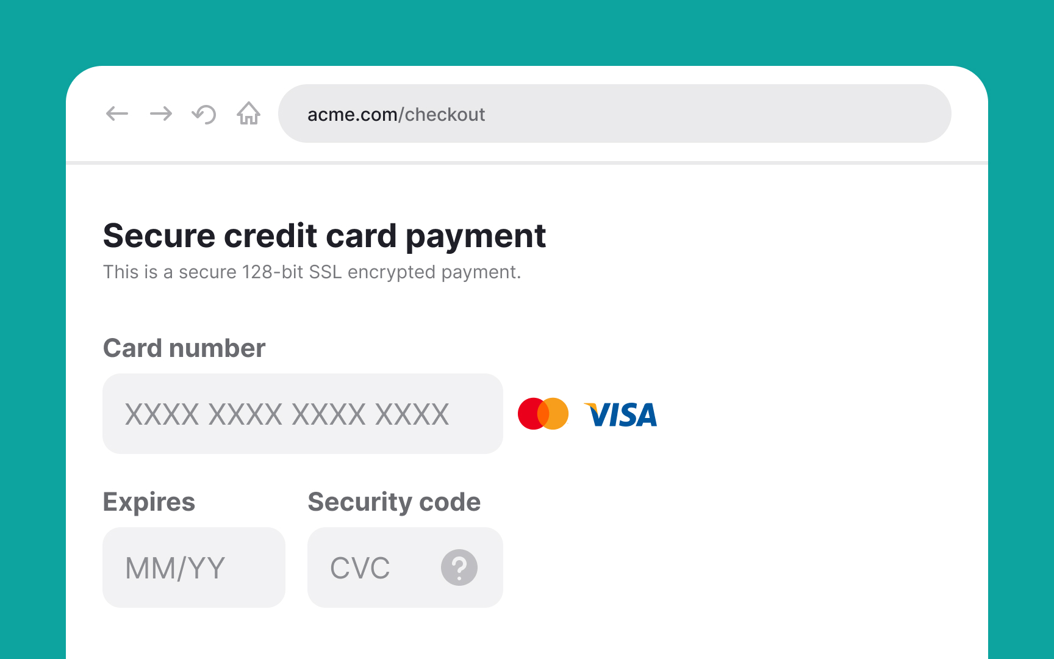The image size is (1054, 659).
Task: Click the Security code label
Action: tap(393, 502)
